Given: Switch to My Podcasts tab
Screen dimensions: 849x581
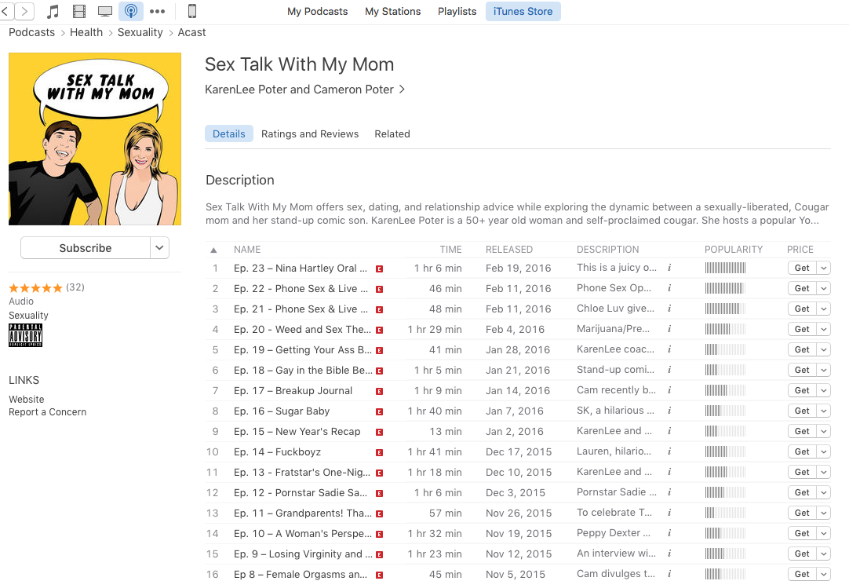Looking at the screenshot, I should (x=317, y=11).
